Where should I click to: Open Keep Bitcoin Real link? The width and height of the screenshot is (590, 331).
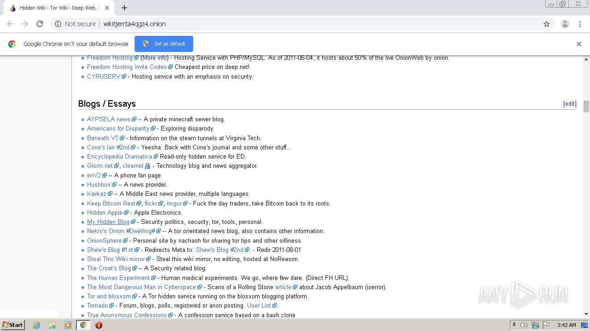click(111, 204)
